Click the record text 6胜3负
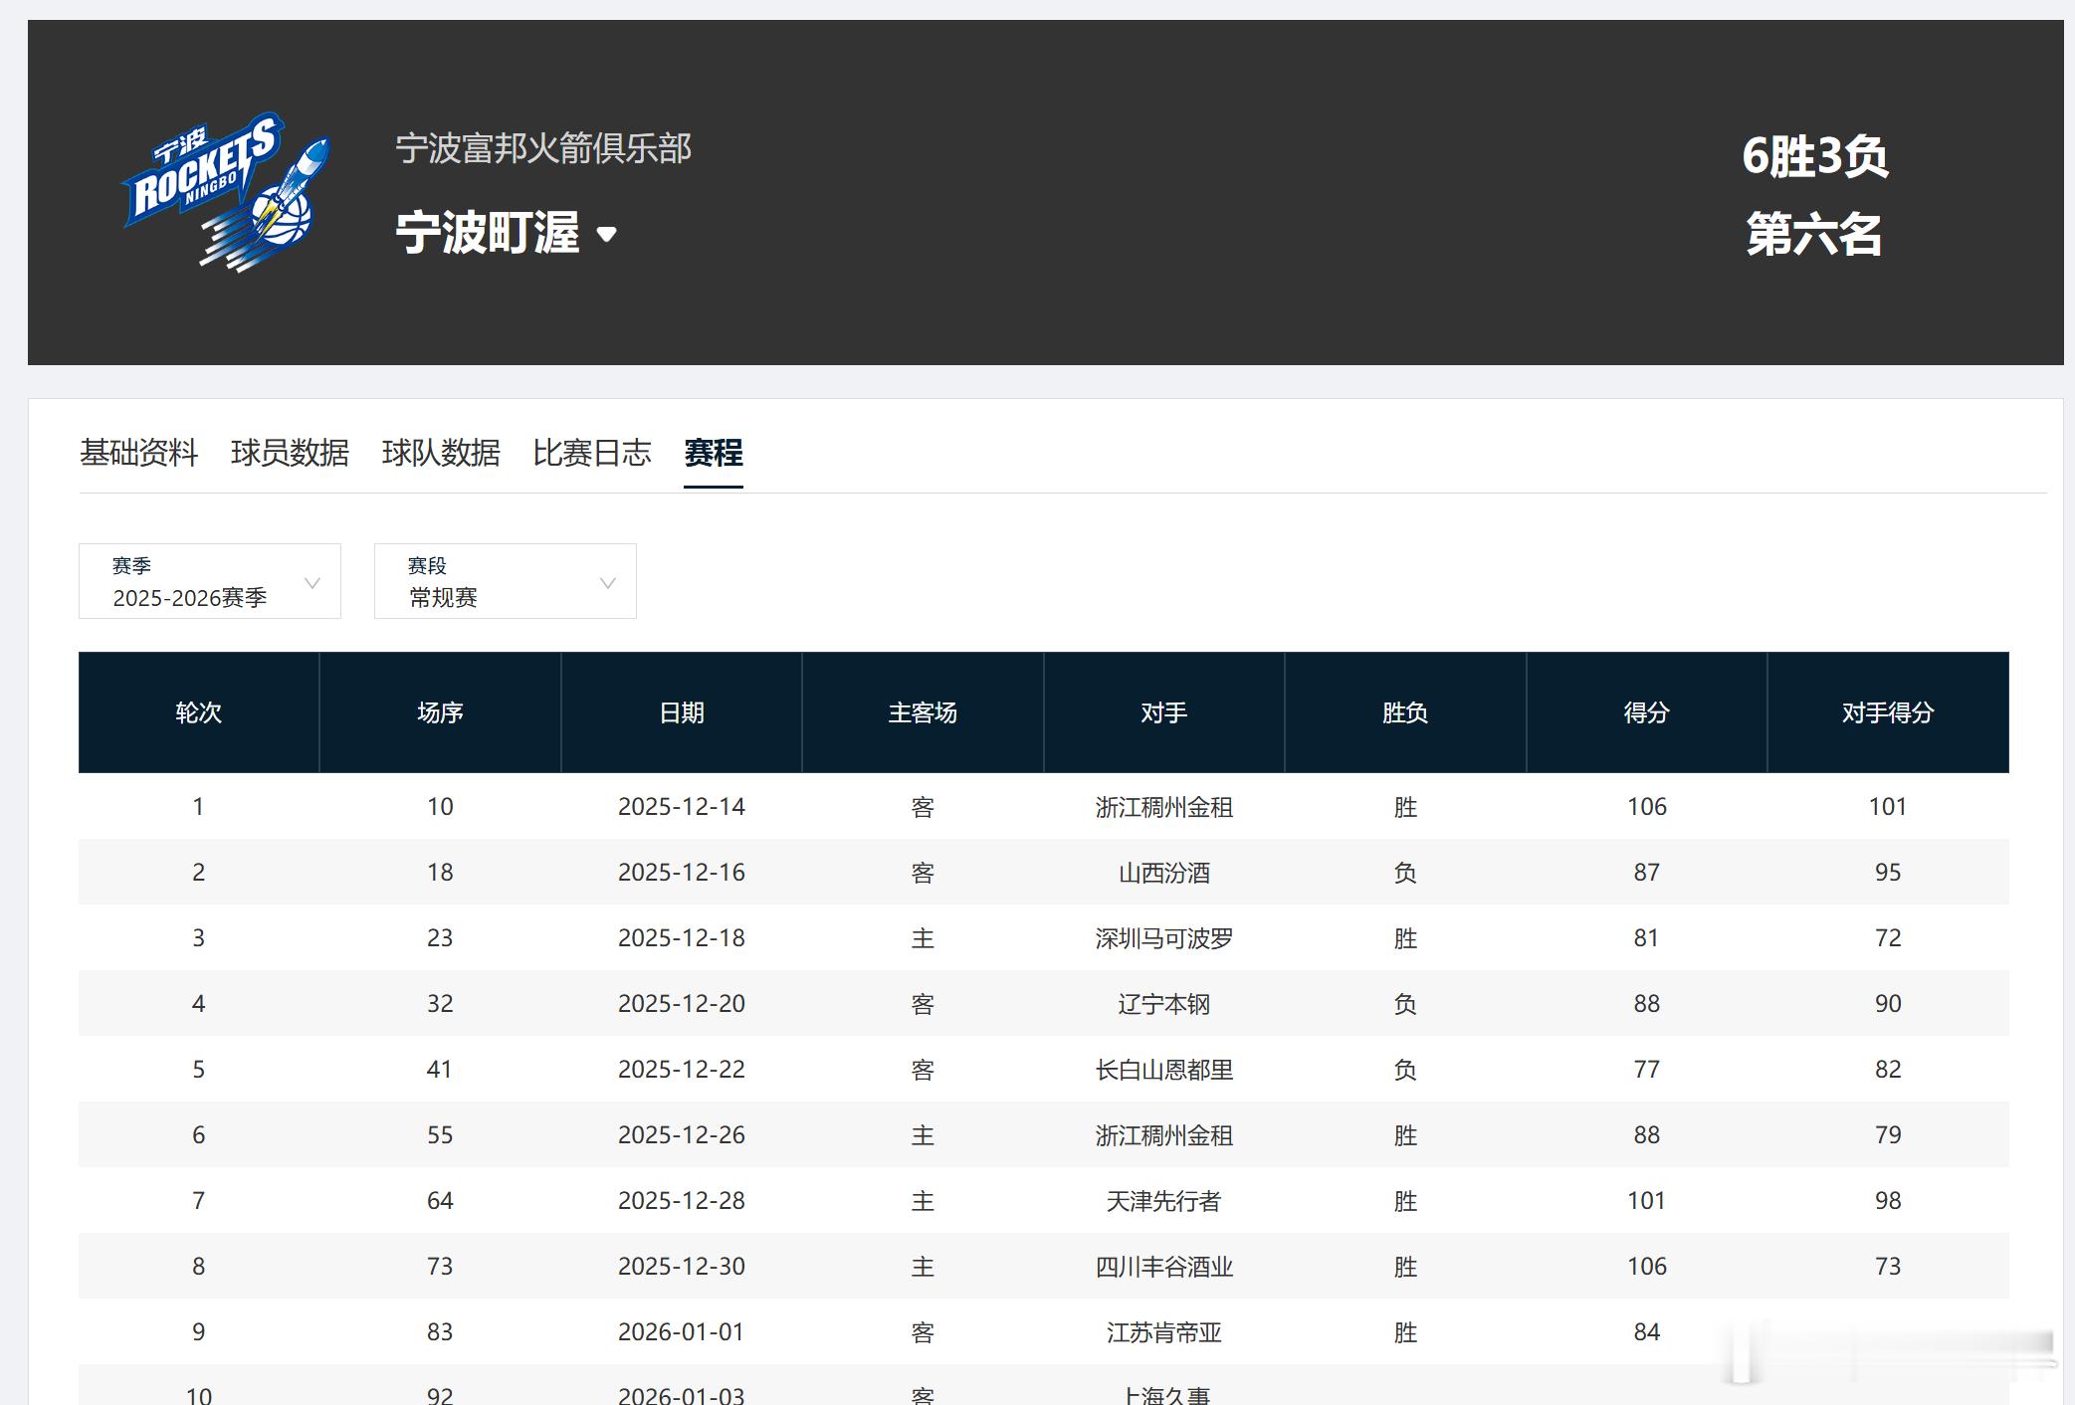Viewport: 2075px width, 1405px height. click(x=1815, y=154)
